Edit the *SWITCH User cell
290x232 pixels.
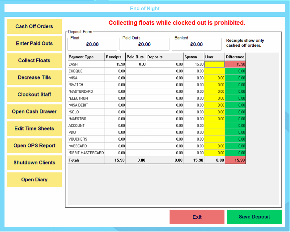click(x=214, y=85)
